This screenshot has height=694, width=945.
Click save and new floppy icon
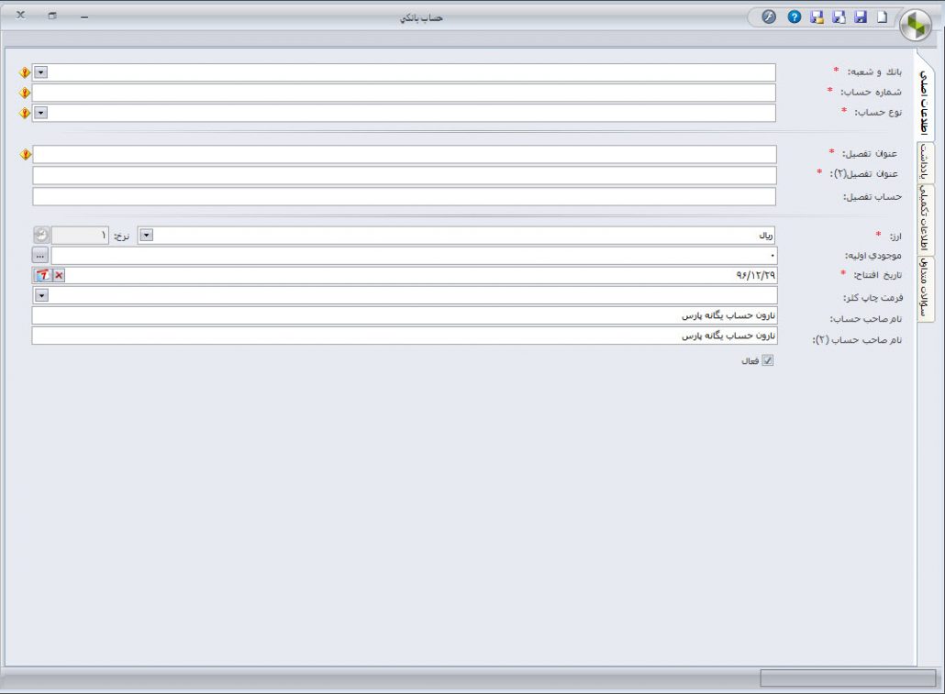839,17
